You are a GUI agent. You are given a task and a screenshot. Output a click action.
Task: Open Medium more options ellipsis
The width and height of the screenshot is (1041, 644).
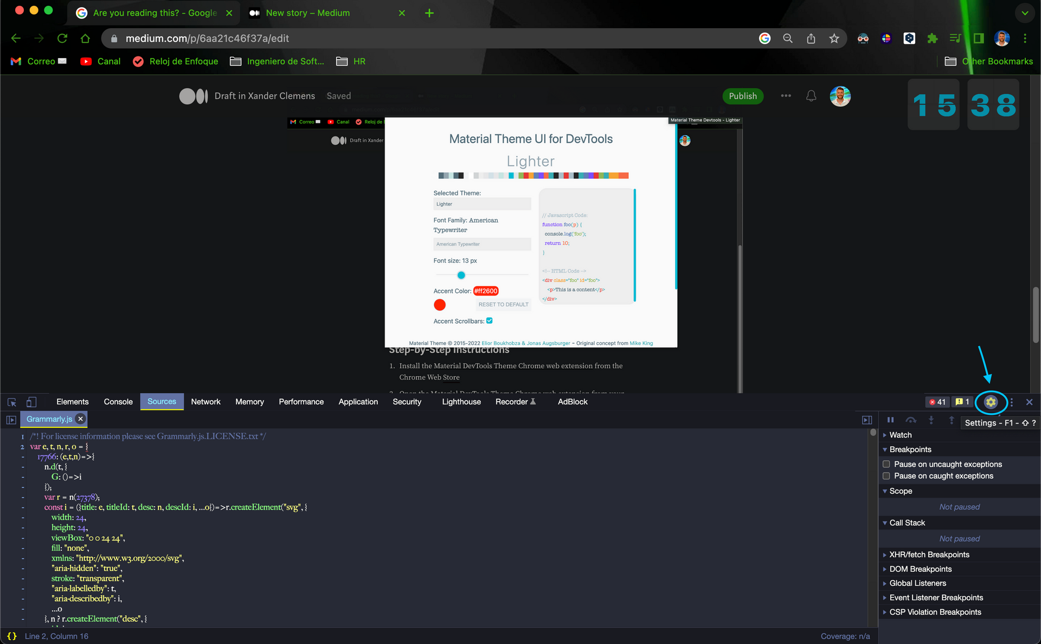tap(786, 96)
